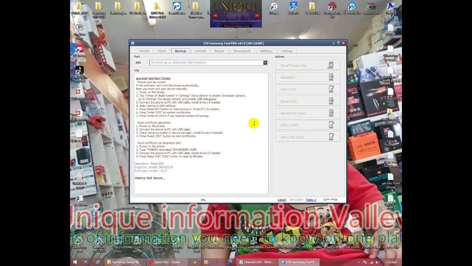This screenshot has height=266, width=472.
Task: Open the New folder desktop icon
Action: pyautogui.click(x=313, y=9)
